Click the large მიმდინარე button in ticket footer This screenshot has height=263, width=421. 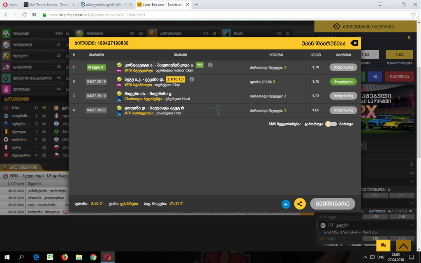pyautogui.click(x=333, y=204)
